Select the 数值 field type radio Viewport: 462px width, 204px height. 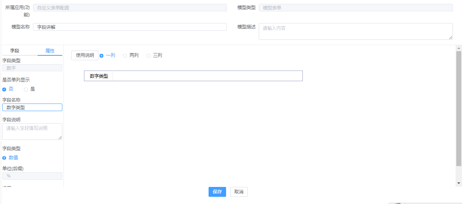point(5,158)
